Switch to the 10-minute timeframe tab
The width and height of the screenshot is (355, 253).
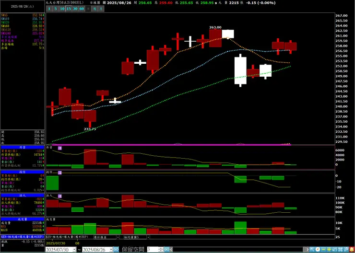(x=62, y=9)
